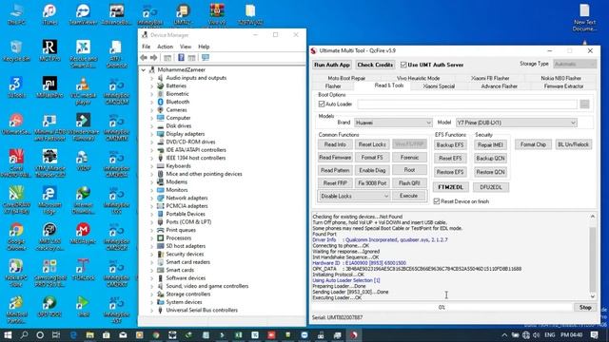Click the Back arrow in Device Manager toolbar
The width and height of the screenshot is (609, 342).
(x=144, y=58)
